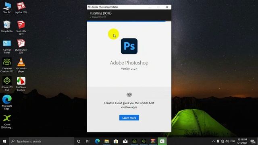Open WinRAR from the taskbar
This screenshot has width=258, height=145.
(x=153, y=141)
